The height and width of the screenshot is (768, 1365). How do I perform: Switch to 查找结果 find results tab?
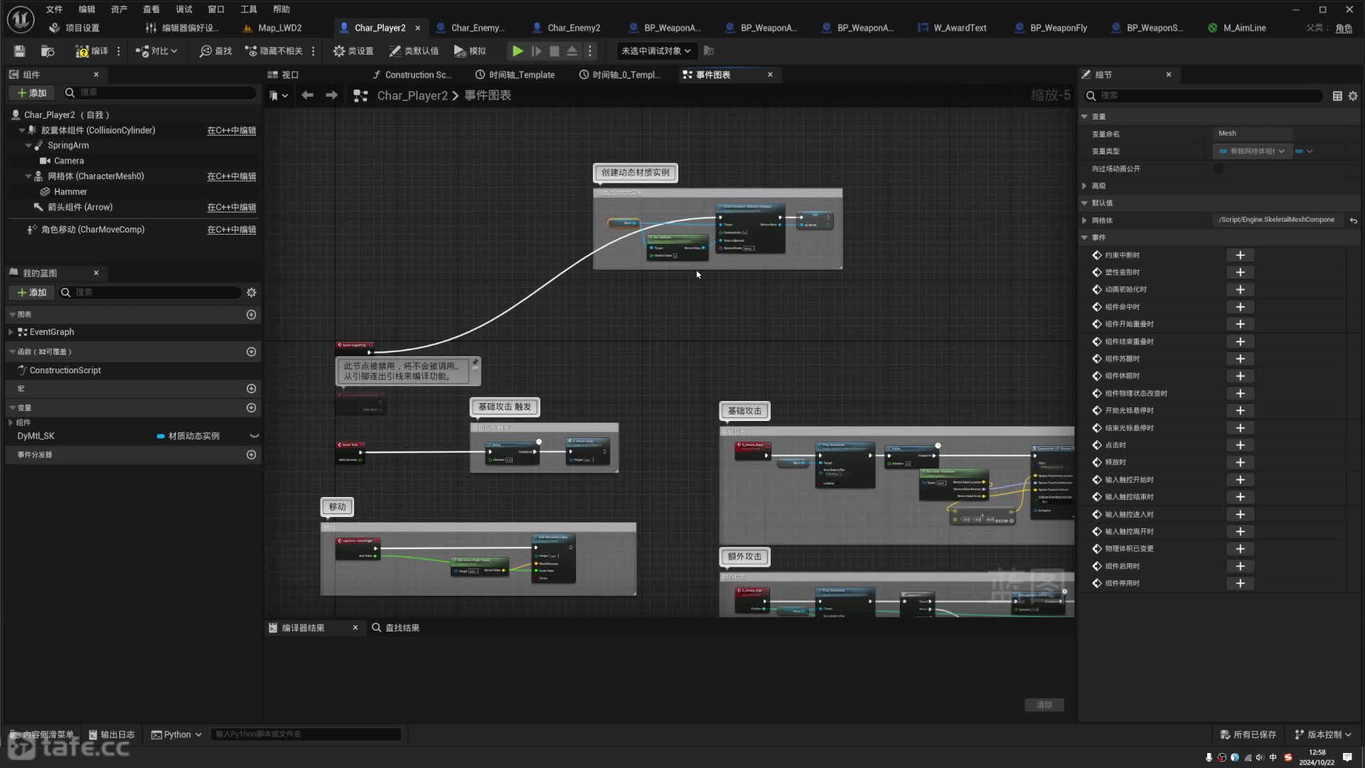[395, 628]
